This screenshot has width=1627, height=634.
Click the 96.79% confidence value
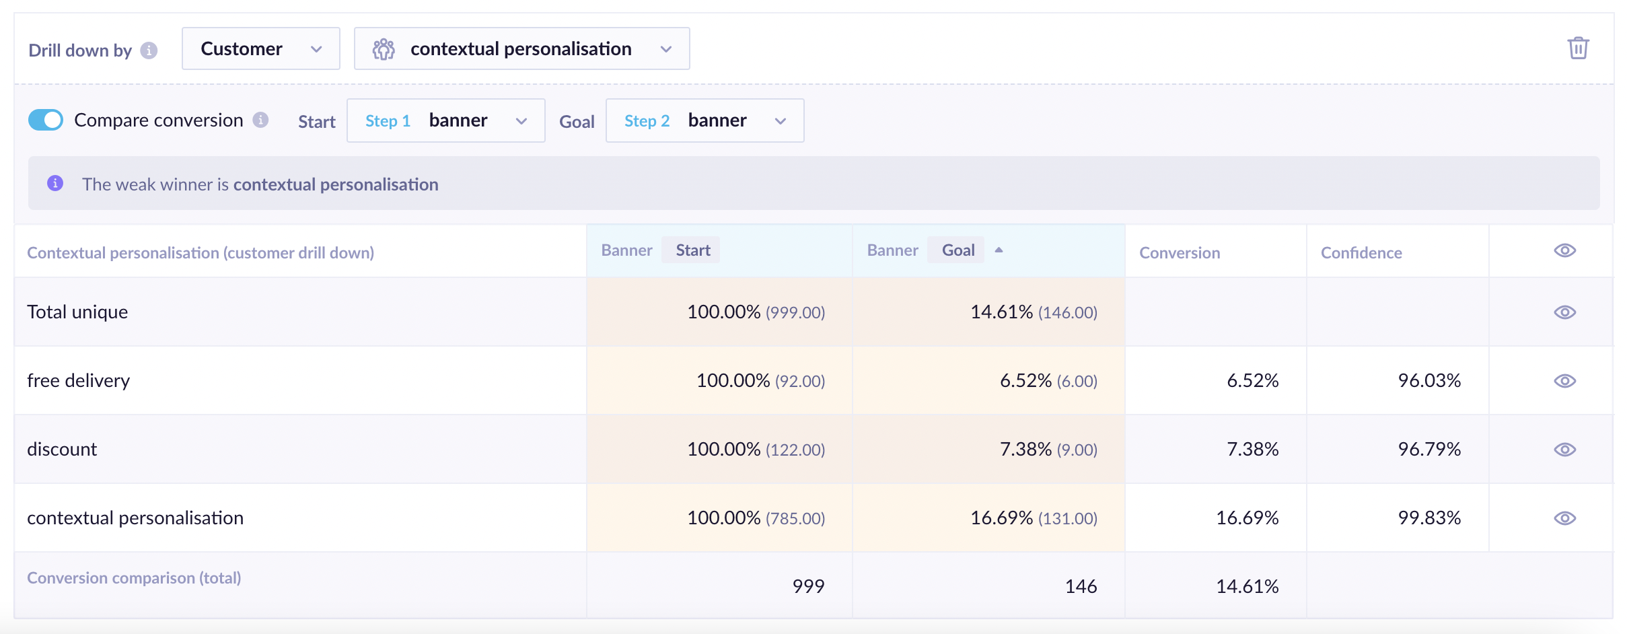(x=1429, y=450)
